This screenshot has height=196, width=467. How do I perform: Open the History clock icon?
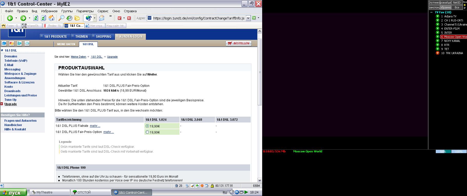tap(69, 18)
